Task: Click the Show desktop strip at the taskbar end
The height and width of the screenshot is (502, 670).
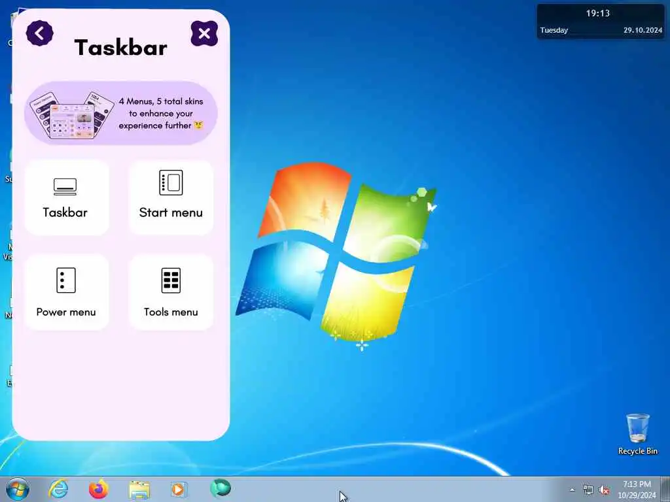Action: (x=665, y=489)
